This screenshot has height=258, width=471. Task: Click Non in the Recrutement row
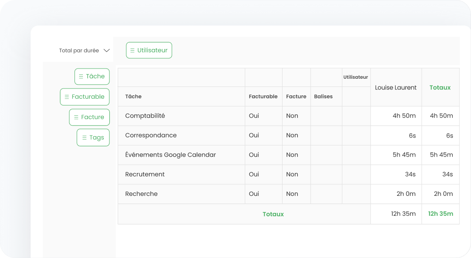pyautogui.click(x=292, y=175)
